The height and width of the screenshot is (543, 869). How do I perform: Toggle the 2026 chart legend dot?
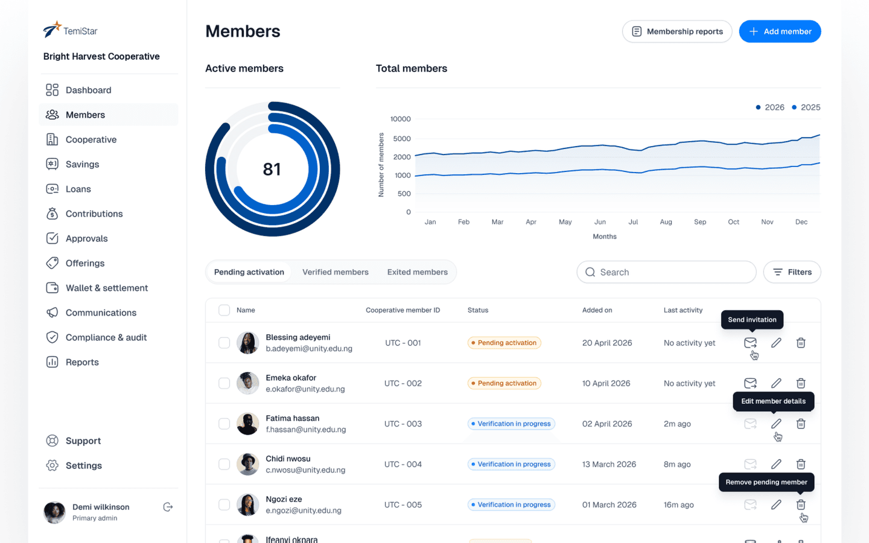point(758,107)
